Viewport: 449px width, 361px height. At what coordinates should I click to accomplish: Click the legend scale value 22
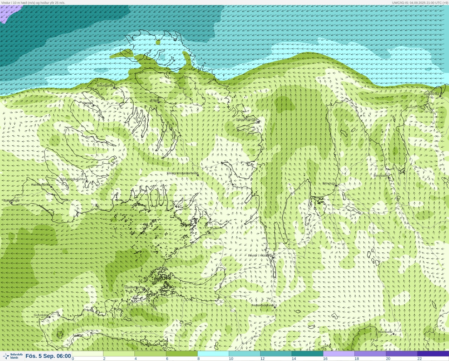(x=420, y=359)
